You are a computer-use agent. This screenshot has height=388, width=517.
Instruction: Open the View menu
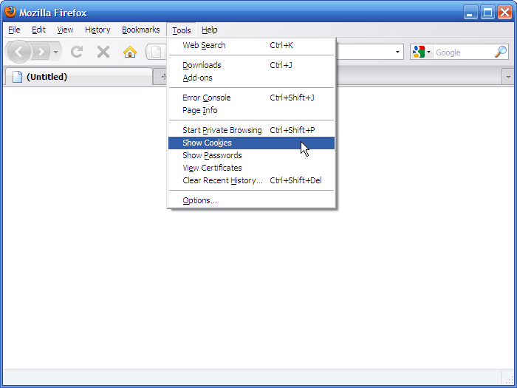pos(65,30)
